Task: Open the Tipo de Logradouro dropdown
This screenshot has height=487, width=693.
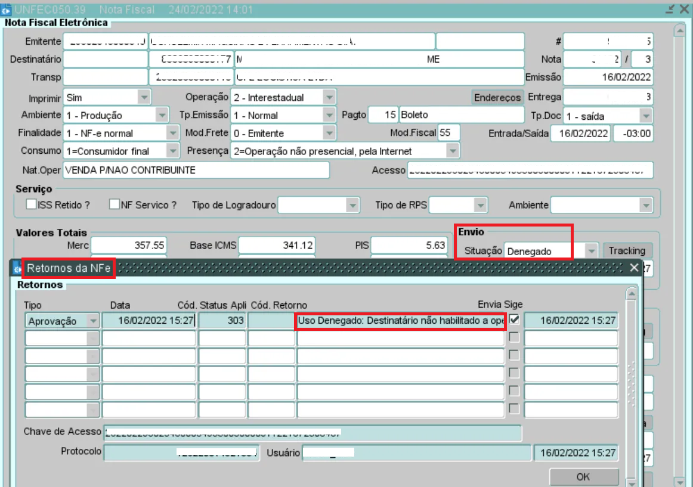Action: (x=352, y=205)
